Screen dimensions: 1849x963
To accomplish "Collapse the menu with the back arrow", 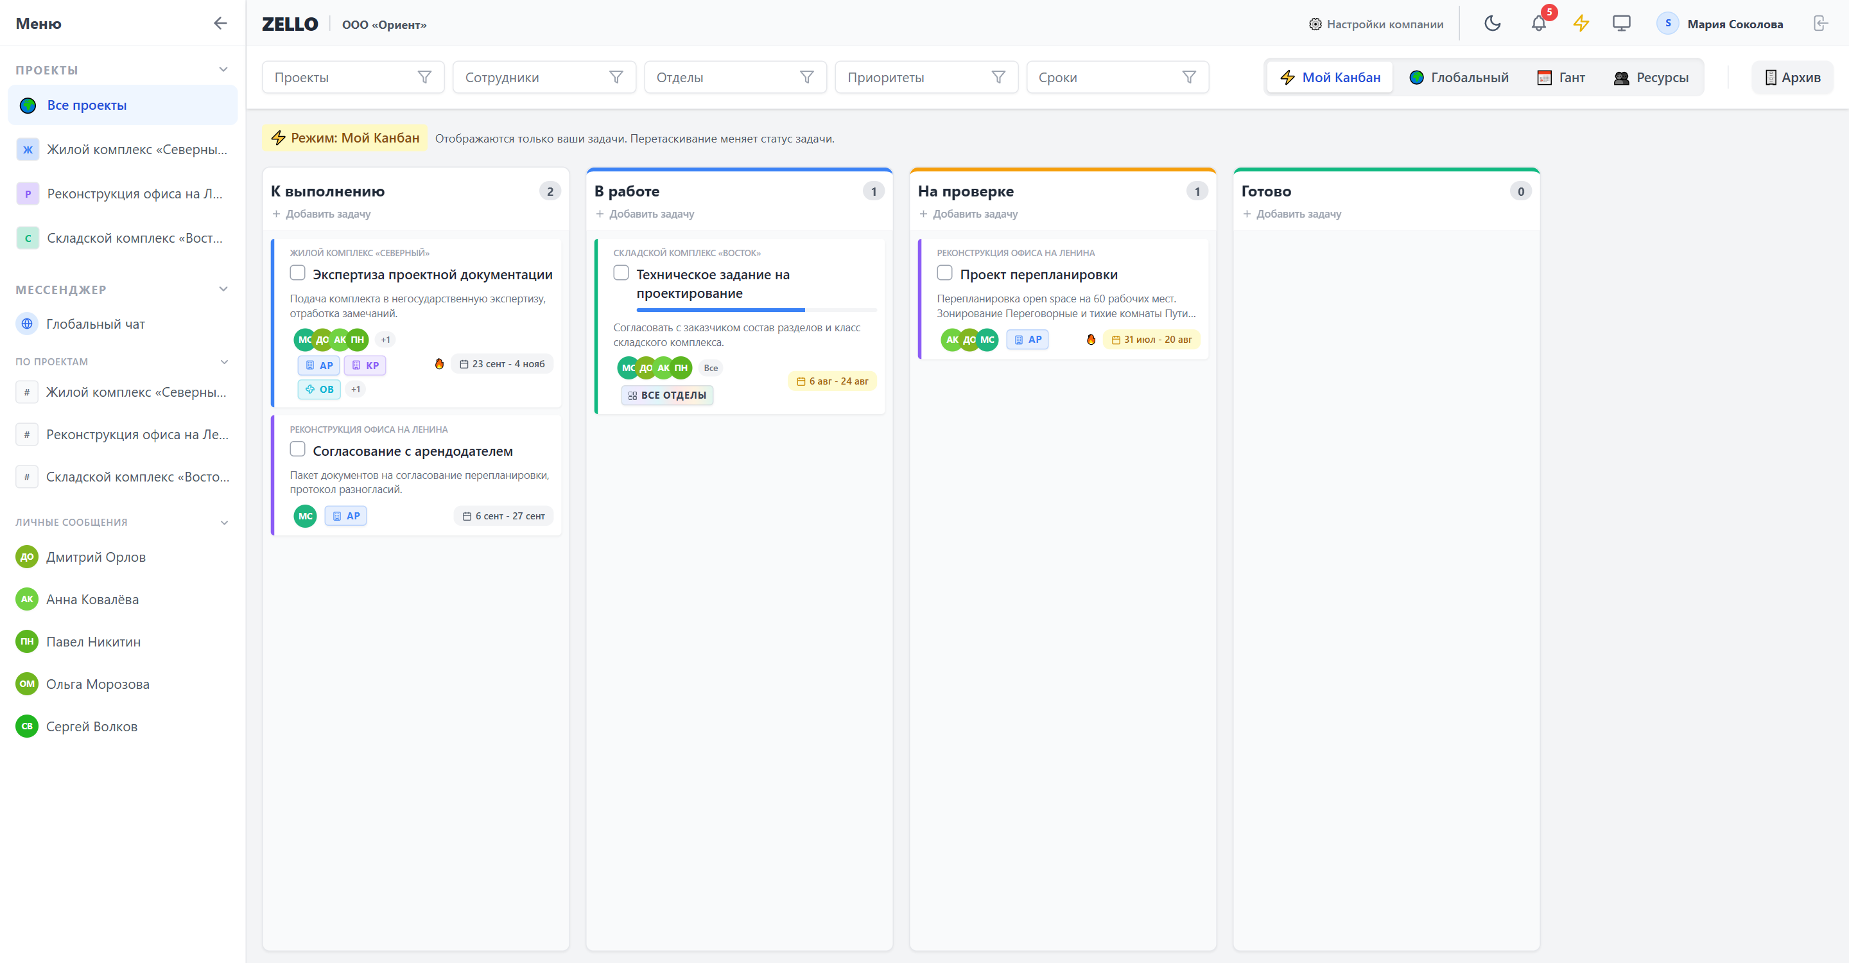I will click(x=220, y=23).
